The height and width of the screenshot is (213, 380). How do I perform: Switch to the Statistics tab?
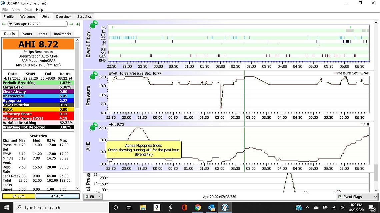click(84, 16)
